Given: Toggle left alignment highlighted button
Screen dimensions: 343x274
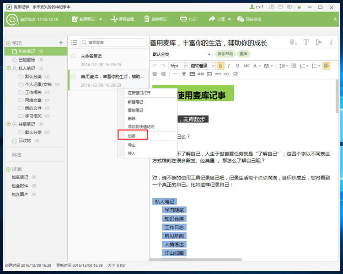Looking at the screenshot, I should (327, 66).
